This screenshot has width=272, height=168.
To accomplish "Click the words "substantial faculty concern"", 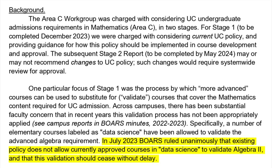I will pyautogui.click(x=127, y=110).
